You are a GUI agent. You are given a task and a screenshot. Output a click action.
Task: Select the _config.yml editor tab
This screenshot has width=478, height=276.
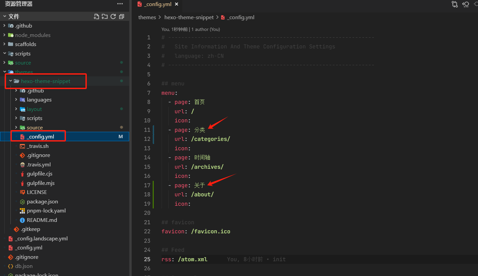coord(157,4)
